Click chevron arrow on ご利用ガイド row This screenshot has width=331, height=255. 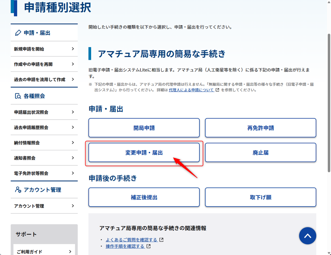(70, 251)
